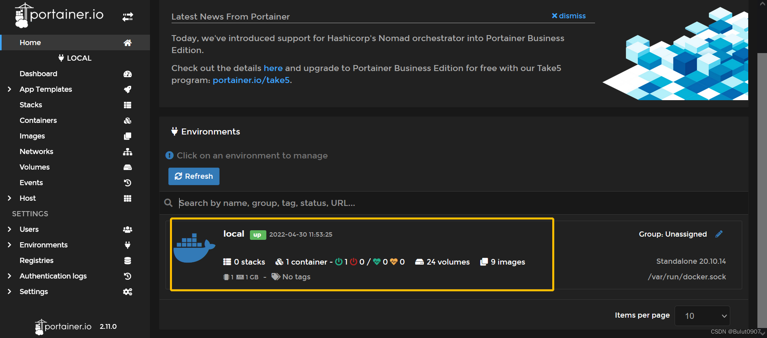The width and height of the screenshot is (767, 338).
Task: Open the Registries page
Action: [36, 260]
